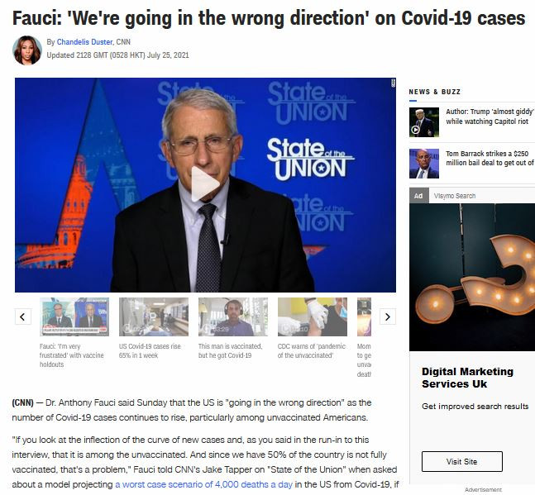Click the author's profile photo
Screen dimensions: 535x495
click(27, 50)
